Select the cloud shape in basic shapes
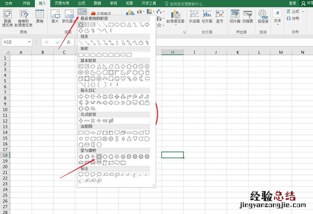The width and height of the screenshot is (313, 214). [147, 79]
